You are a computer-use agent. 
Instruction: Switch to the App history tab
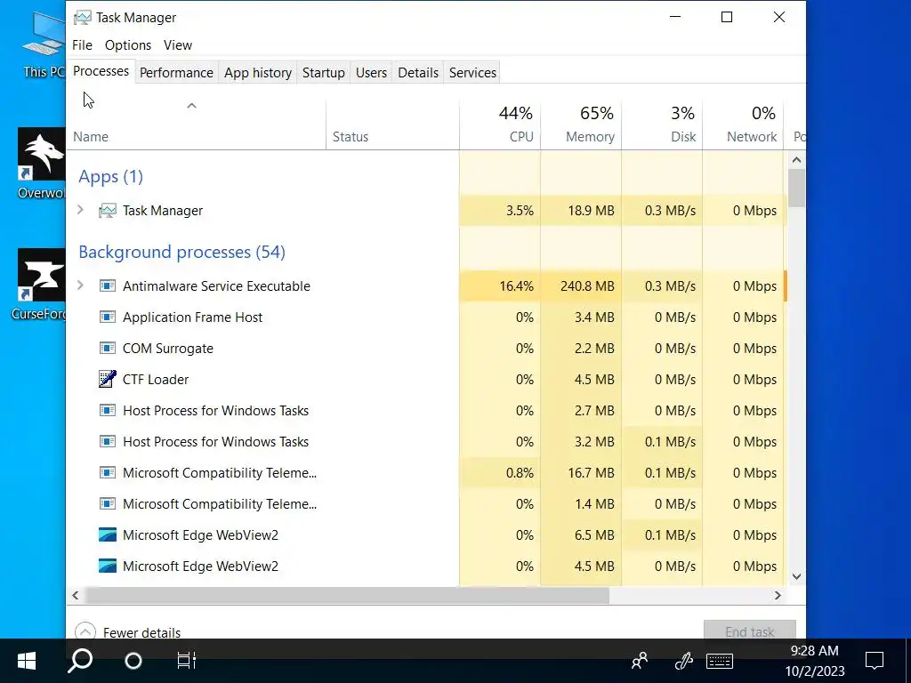(x=258, y=73)
